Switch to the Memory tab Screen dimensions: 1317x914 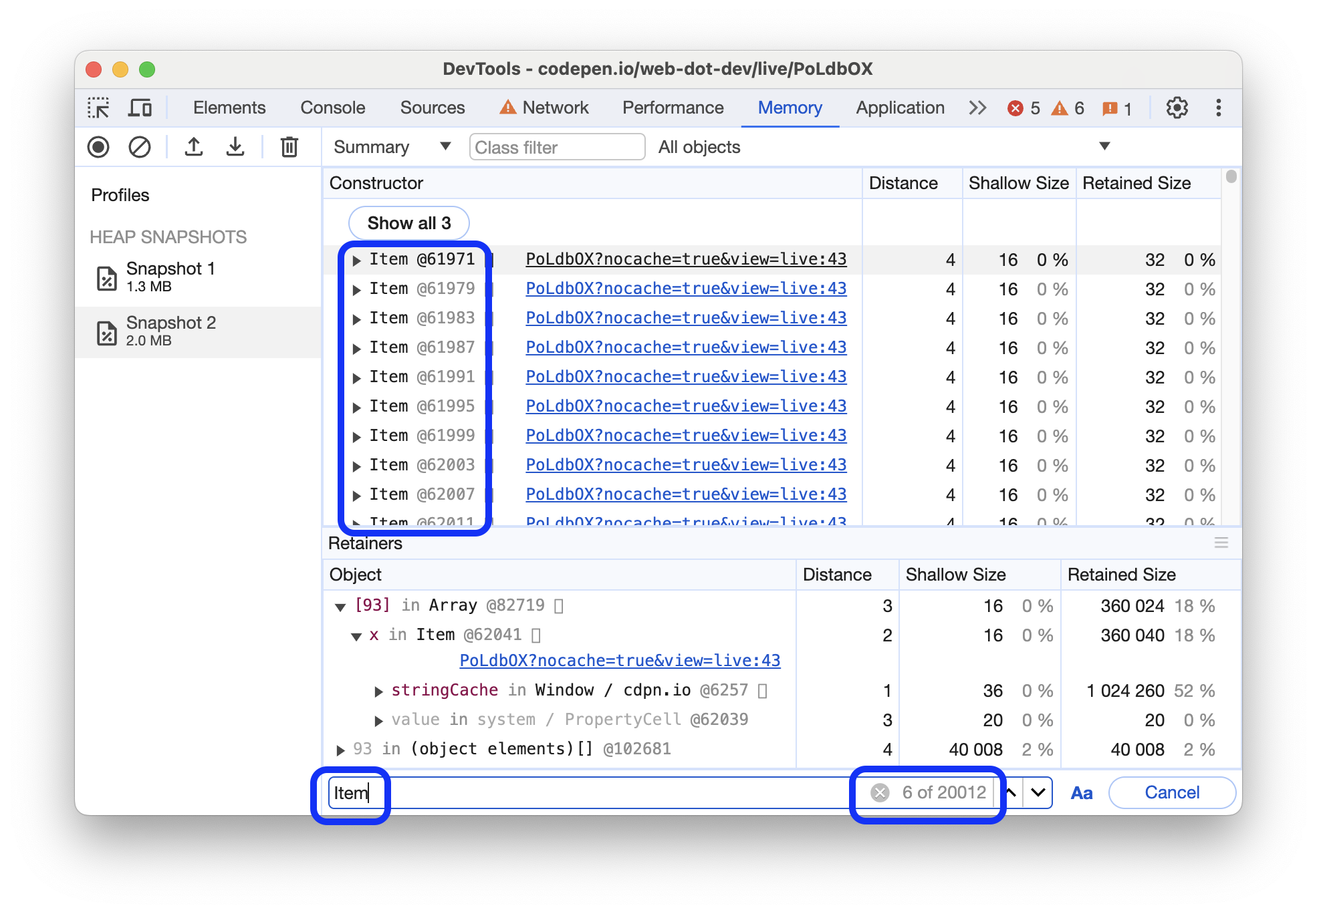tap(790, 106)
